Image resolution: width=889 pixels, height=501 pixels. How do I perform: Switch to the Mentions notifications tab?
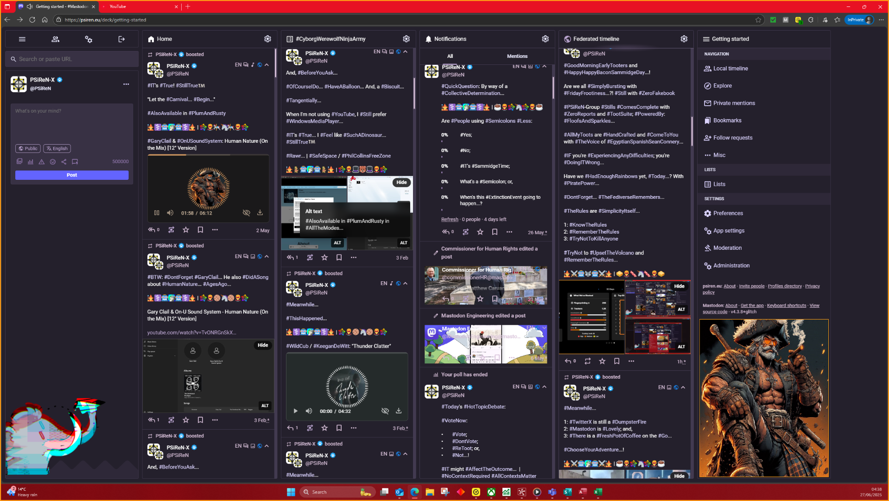[x=517, y=56]
